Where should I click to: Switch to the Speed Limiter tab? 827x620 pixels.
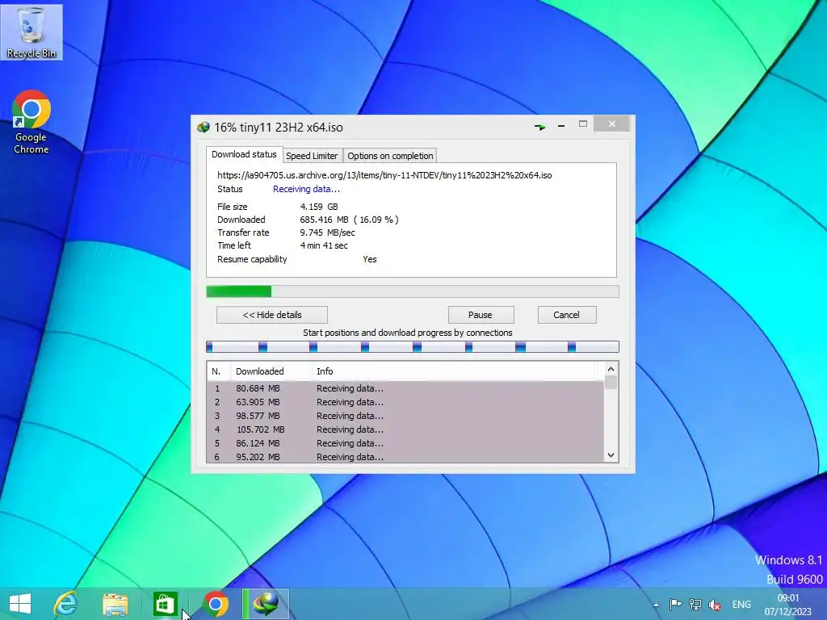(312, 156)
